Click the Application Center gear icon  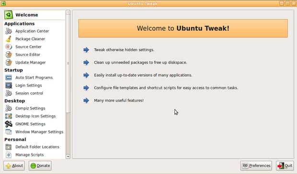point(9,31)
